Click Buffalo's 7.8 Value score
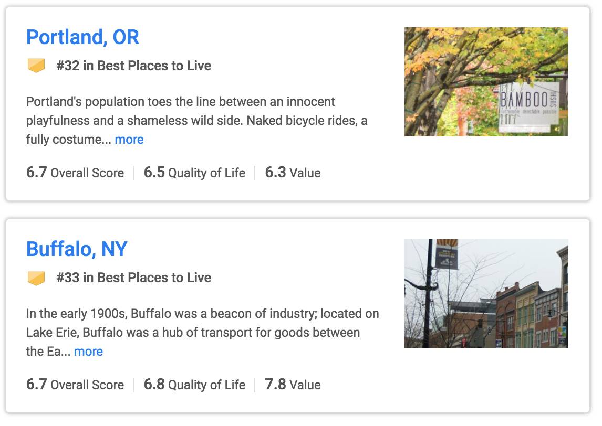This screenshot has width=602, height=426. (293, 385)
